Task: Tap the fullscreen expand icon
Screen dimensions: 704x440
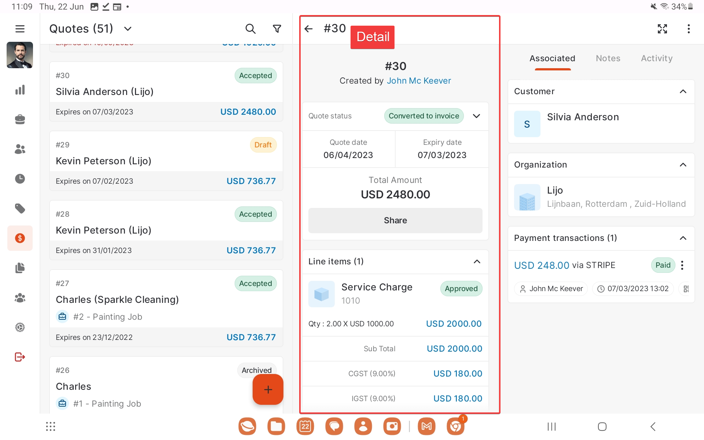Action: coord(662,29)
